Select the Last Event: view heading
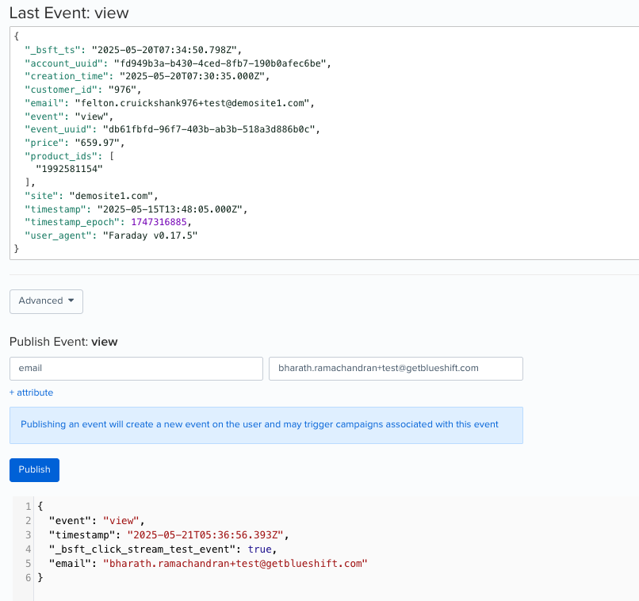This screenshot has height=601, width=639. (69, 13)
